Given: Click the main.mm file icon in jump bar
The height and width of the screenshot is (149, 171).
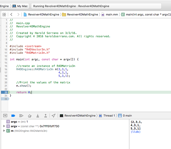Looking at the screenshot, I should (103, 14).
